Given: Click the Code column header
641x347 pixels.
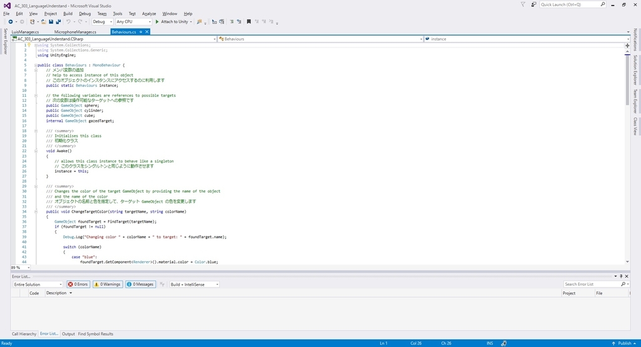Looking at the screenshot, I should tap(34, 293).
